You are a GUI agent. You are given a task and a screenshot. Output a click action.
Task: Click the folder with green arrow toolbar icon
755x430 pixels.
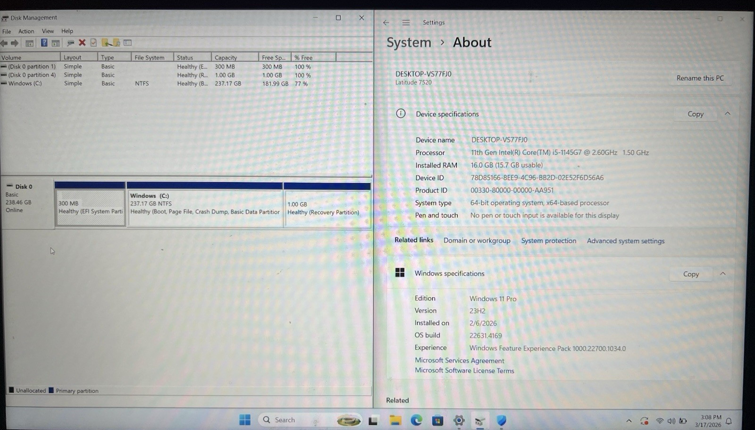106,42
